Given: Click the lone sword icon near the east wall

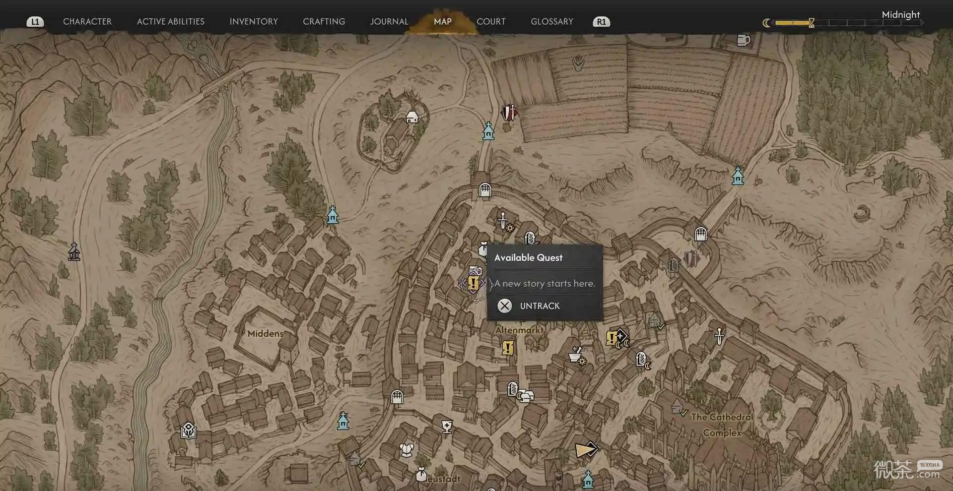Looking at the screenshot, I should point(719,336).
